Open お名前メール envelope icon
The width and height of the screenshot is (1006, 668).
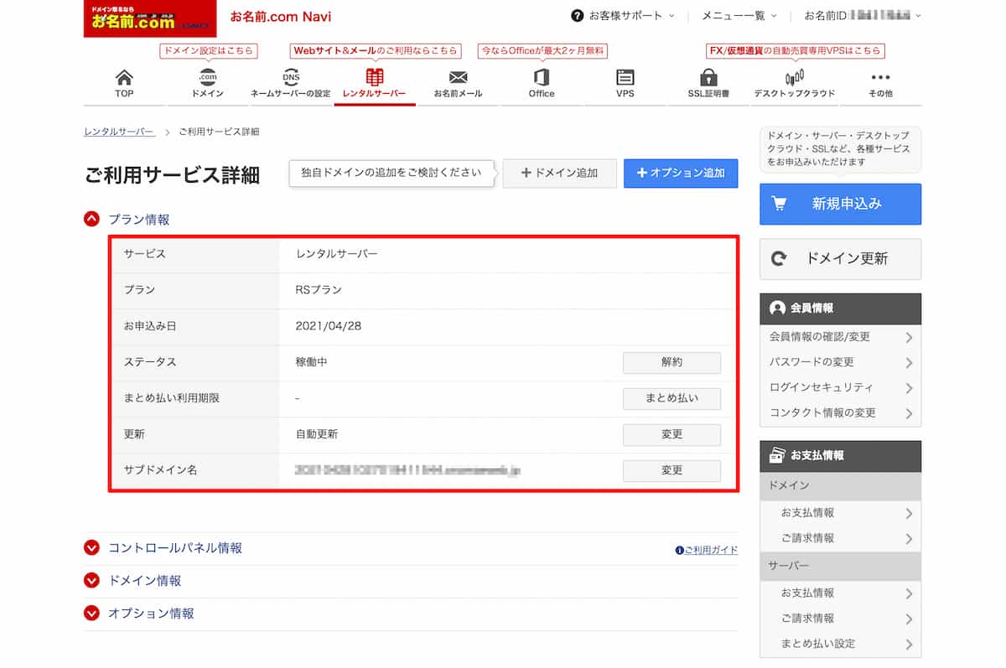coord(458,78)
